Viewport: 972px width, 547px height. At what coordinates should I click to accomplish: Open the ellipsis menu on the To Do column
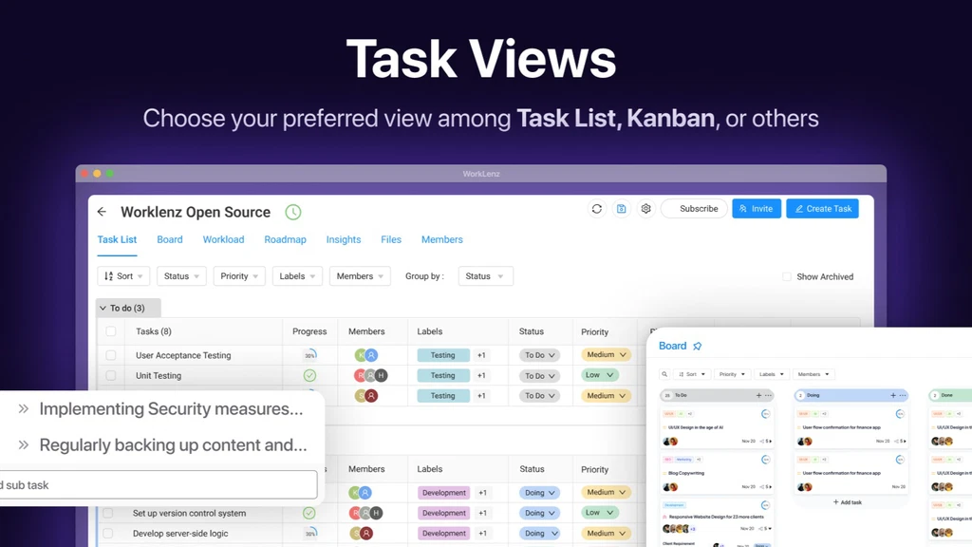point(767,395)
